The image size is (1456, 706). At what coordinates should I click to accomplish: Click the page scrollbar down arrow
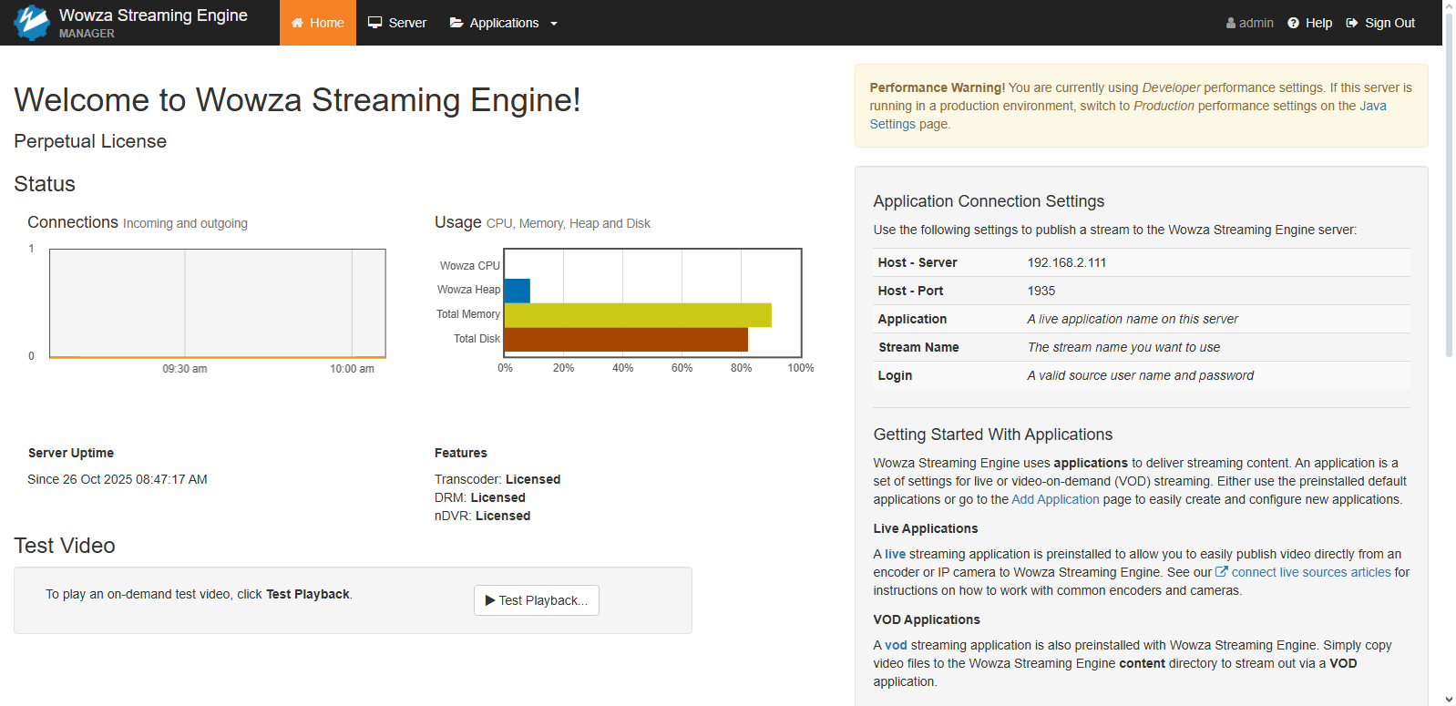point(1449,699)
